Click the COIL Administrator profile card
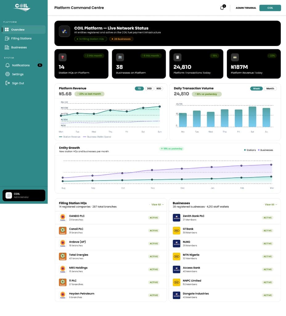The width and height of the screenshot is (286, 316). click(24, 195)
